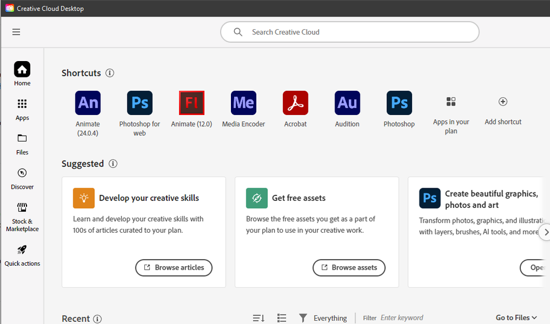Launch Photoshop for web shortcut

[x=139, y=113]
